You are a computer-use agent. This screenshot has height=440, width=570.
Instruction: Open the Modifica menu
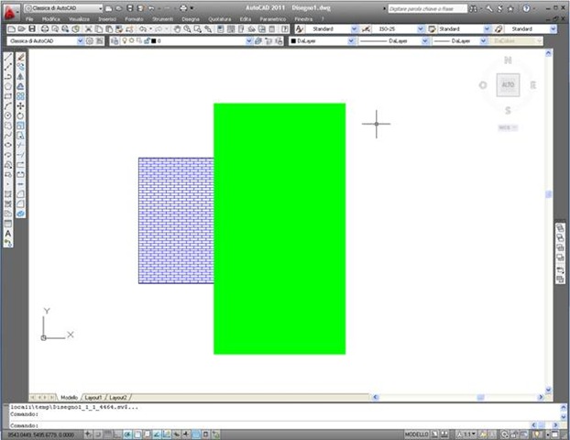(x=51, y=19)
